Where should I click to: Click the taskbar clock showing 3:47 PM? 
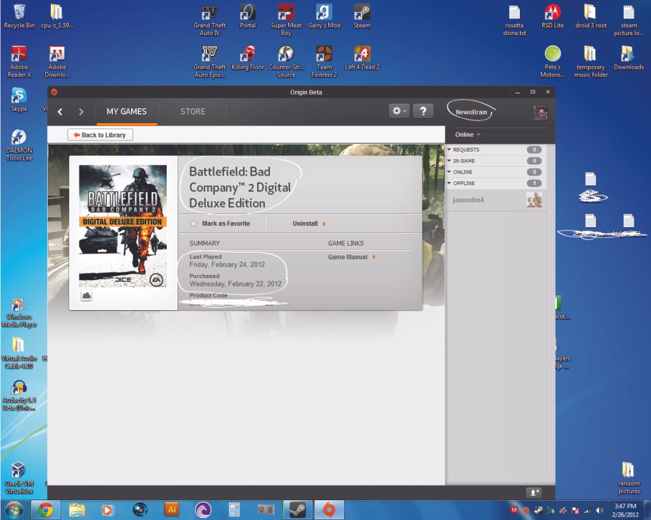click(x=626, y=510)
